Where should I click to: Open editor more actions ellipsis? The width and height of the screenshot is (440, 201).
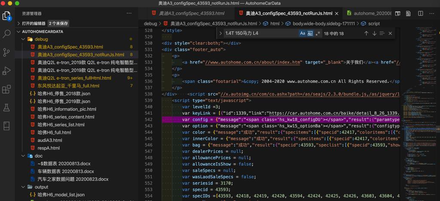point(433,13)
